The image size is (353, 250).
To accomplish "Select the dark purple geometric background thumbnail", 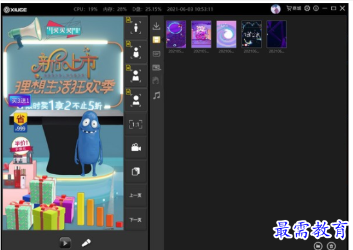I will (276, 34).
